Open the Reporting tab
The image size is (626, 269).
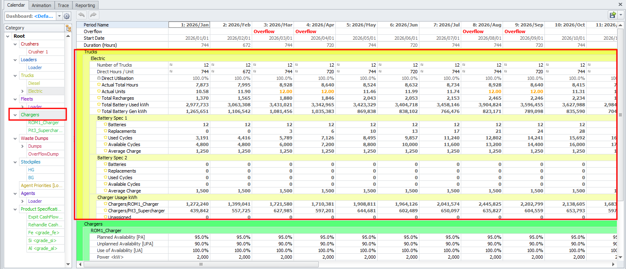pos(85,5)
